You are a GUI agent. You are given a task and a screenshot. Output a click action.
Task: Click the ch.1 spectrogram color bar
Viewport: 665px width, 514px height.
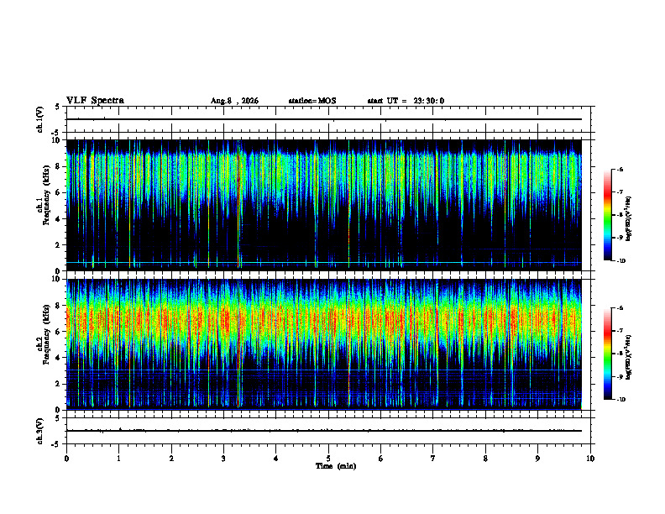click(x=607, y=215)
